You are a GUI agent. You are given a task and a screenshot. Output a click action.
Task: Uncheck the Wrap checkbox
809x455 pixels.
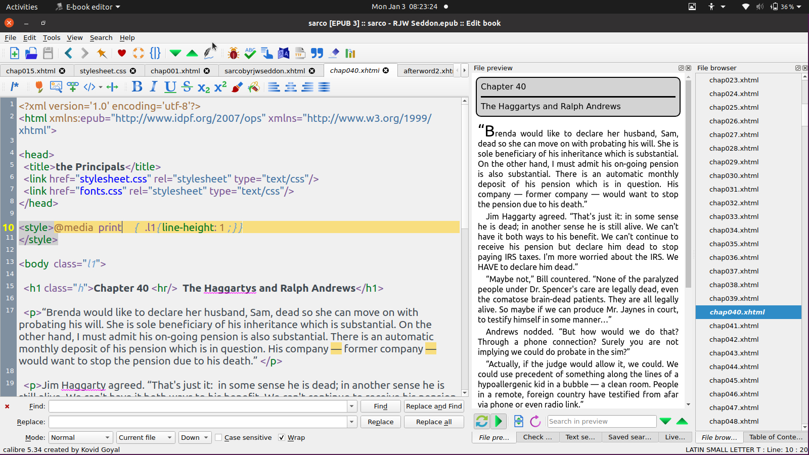point(282,438)
